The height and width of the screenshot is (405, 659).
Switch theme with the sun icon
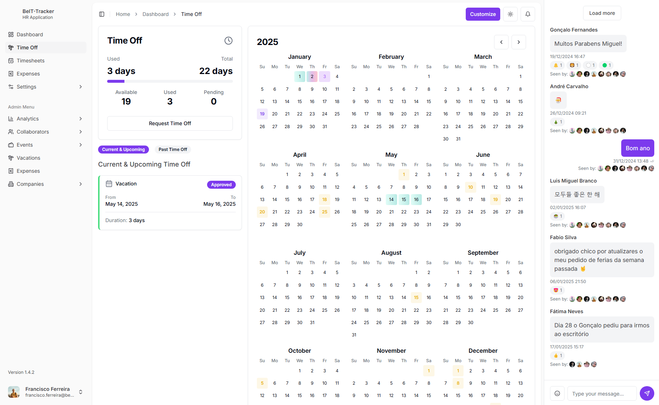coord(510,14)
